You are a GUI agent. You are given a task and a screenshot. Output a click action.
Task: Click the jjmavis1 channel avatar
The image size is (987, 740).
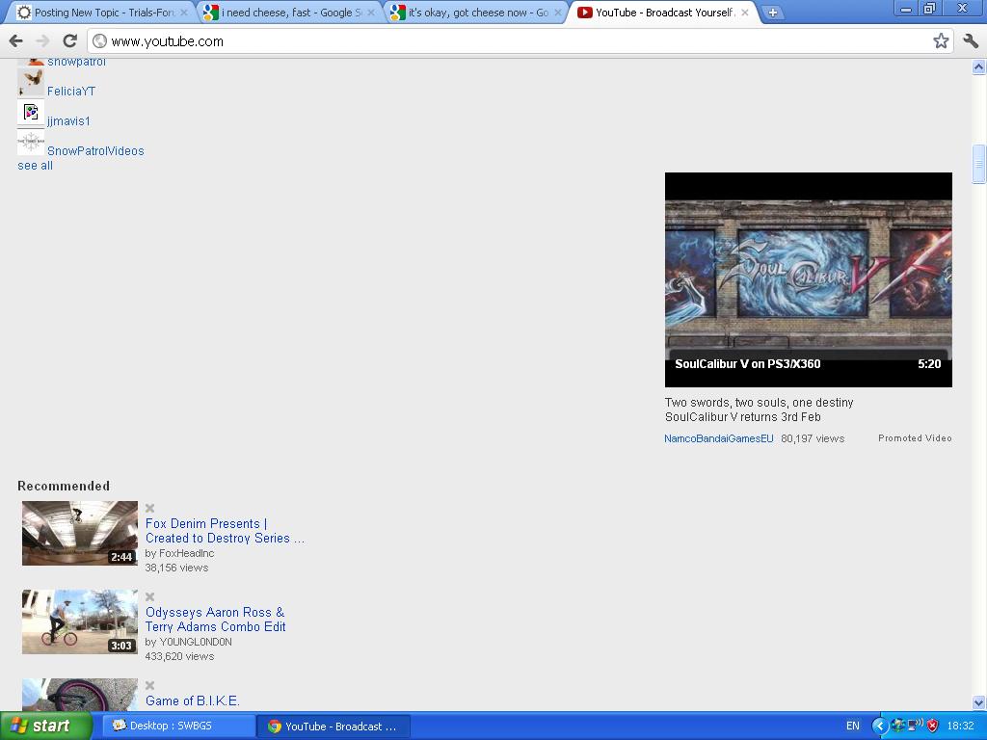coord(31,113)
